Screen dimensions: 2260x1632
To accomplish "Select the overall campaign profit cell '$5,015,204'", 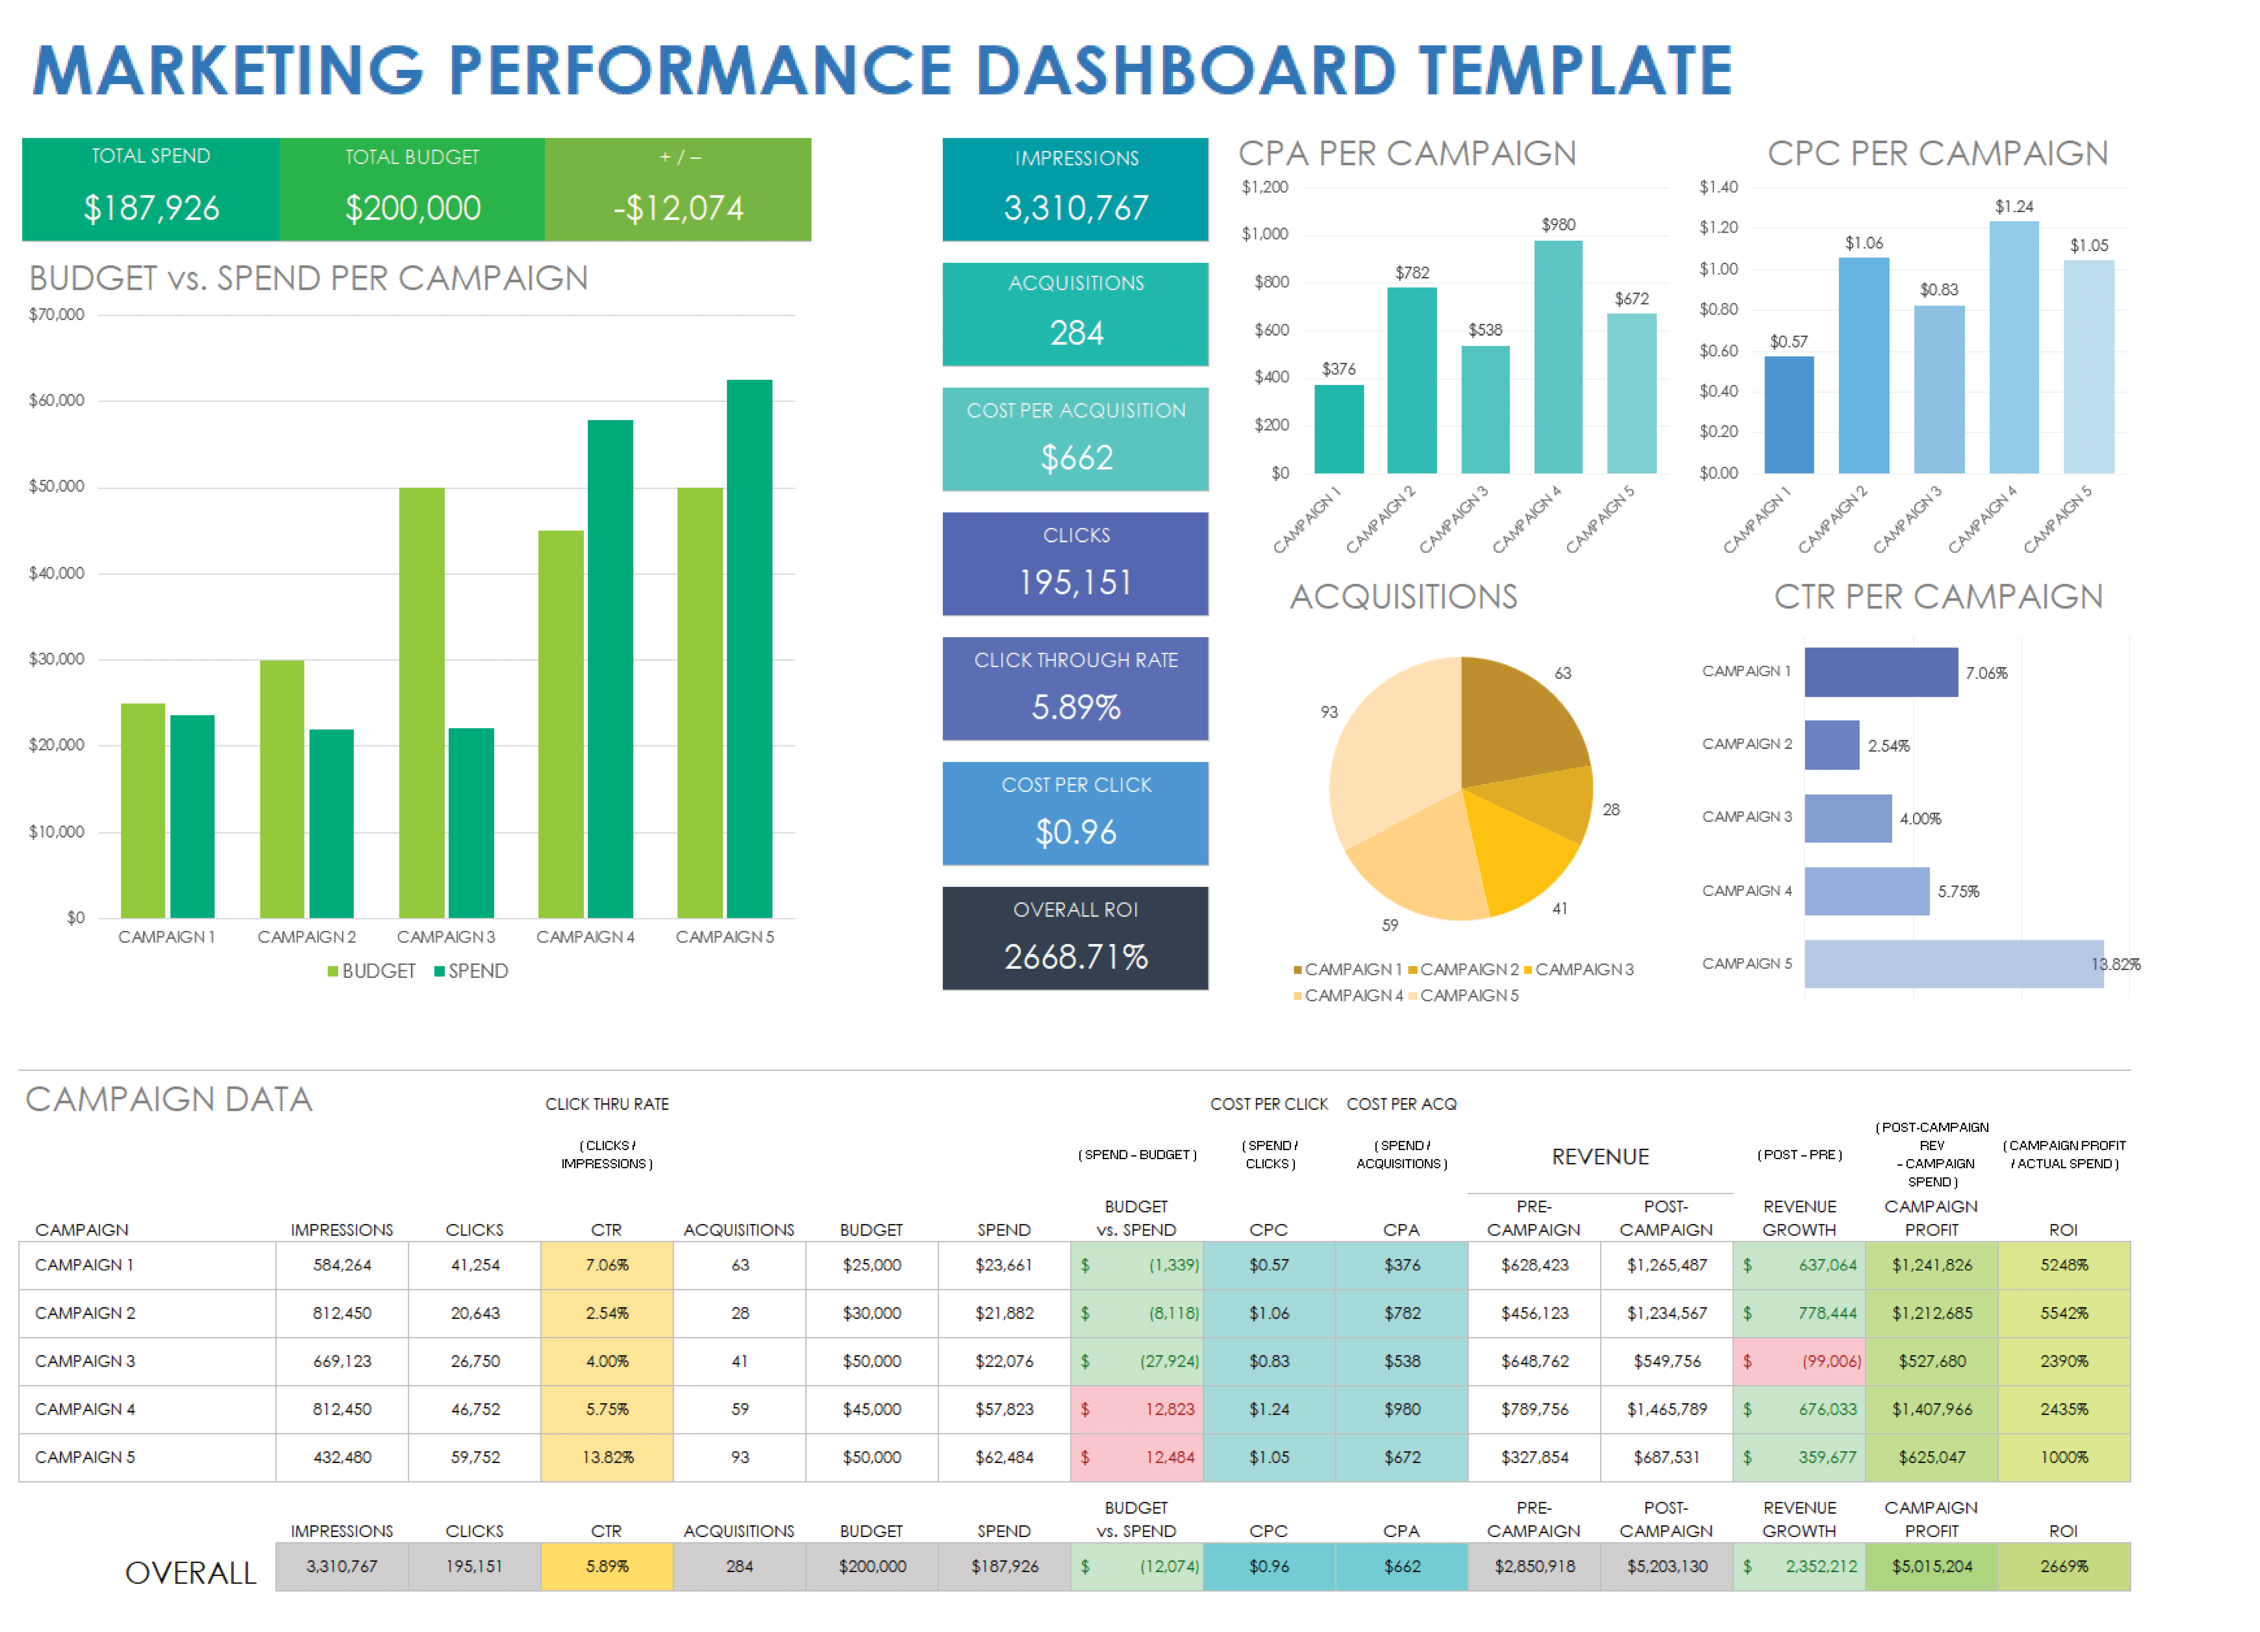I will 1932,1567.
